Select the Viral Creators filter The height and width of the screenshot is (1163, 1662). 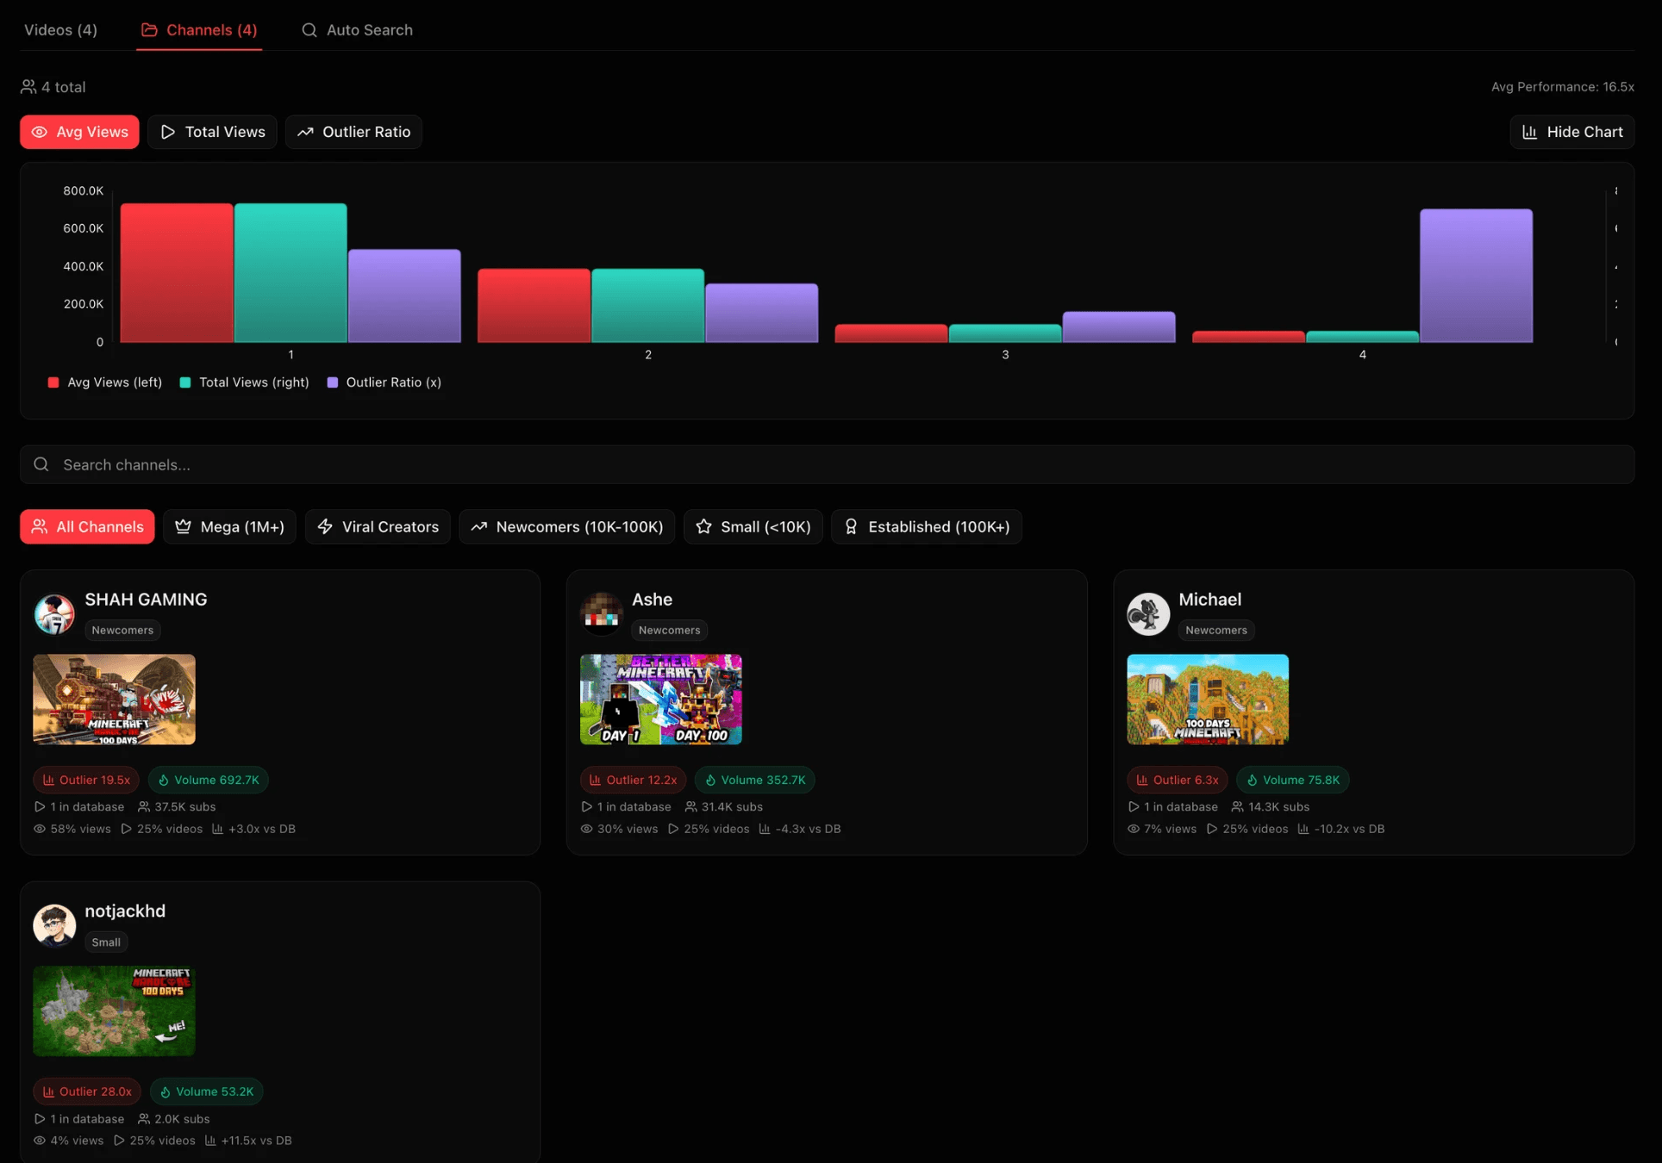point(378,526)
